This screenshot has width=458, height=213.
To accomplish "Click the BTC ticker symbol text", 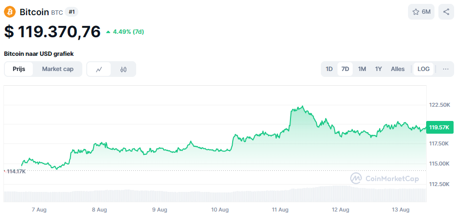I will [x=57, y=13].
